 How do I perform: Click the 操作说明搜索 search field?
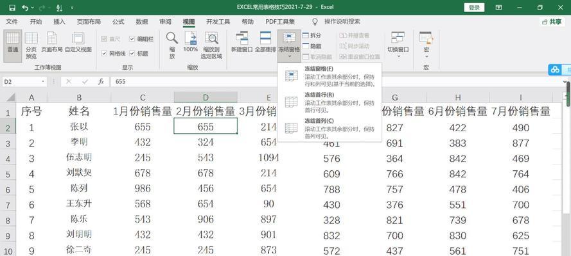[x=342, y=22]
